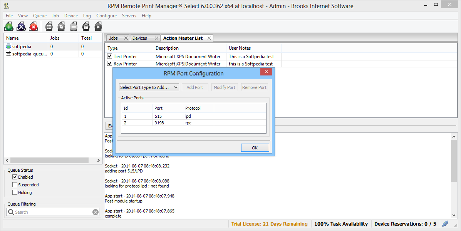Viewport: 461px width, 231px height.
Task: Click the connection plug icon in status bar
Action: point(446,224)
